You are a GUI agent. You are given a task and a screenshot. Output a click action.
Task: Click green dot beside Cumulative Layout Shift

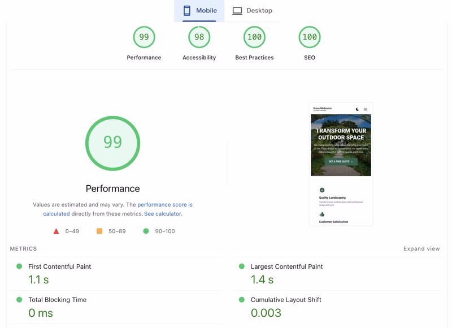click(242, 300)
